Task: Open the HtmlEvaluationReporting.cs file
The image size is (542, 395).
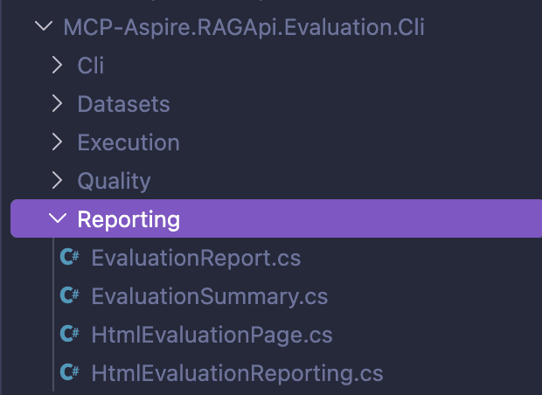Action: coord(237,373)
